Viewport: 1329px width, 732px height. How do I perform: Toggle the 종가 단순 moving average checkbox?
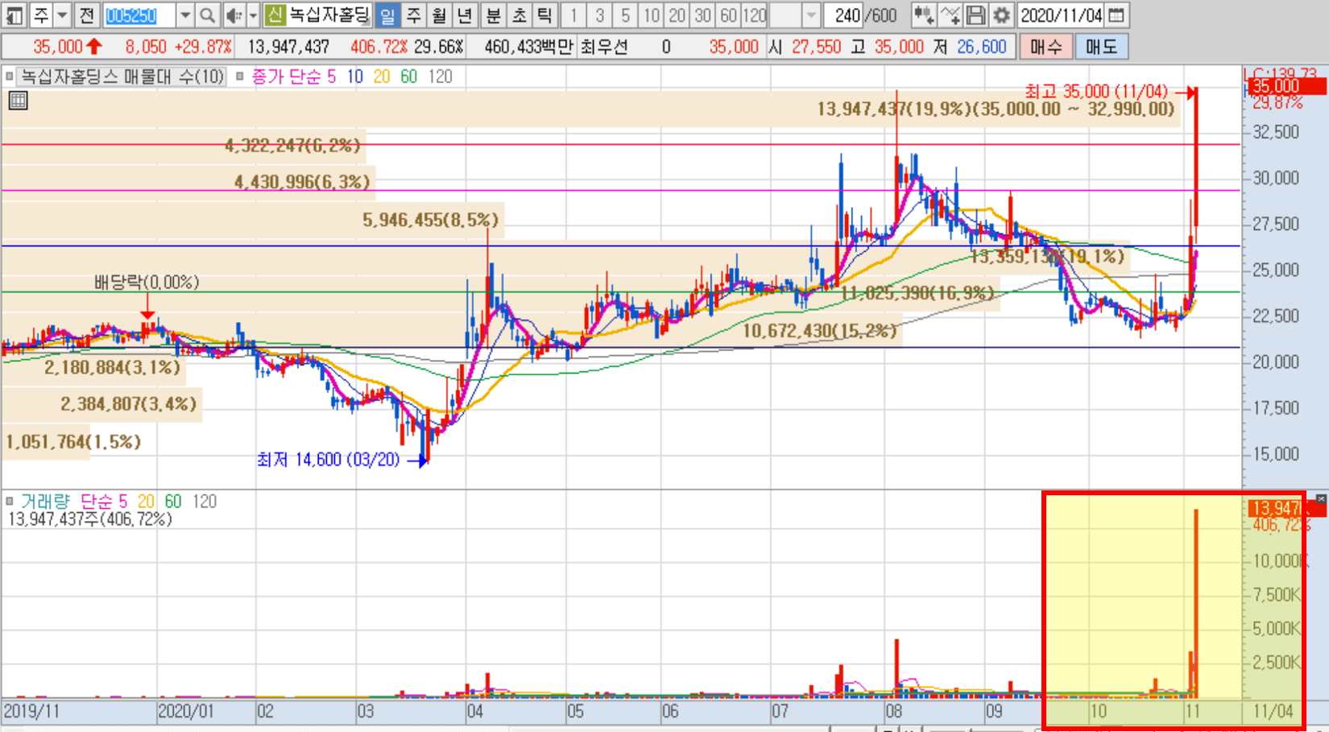coord(239,77)
